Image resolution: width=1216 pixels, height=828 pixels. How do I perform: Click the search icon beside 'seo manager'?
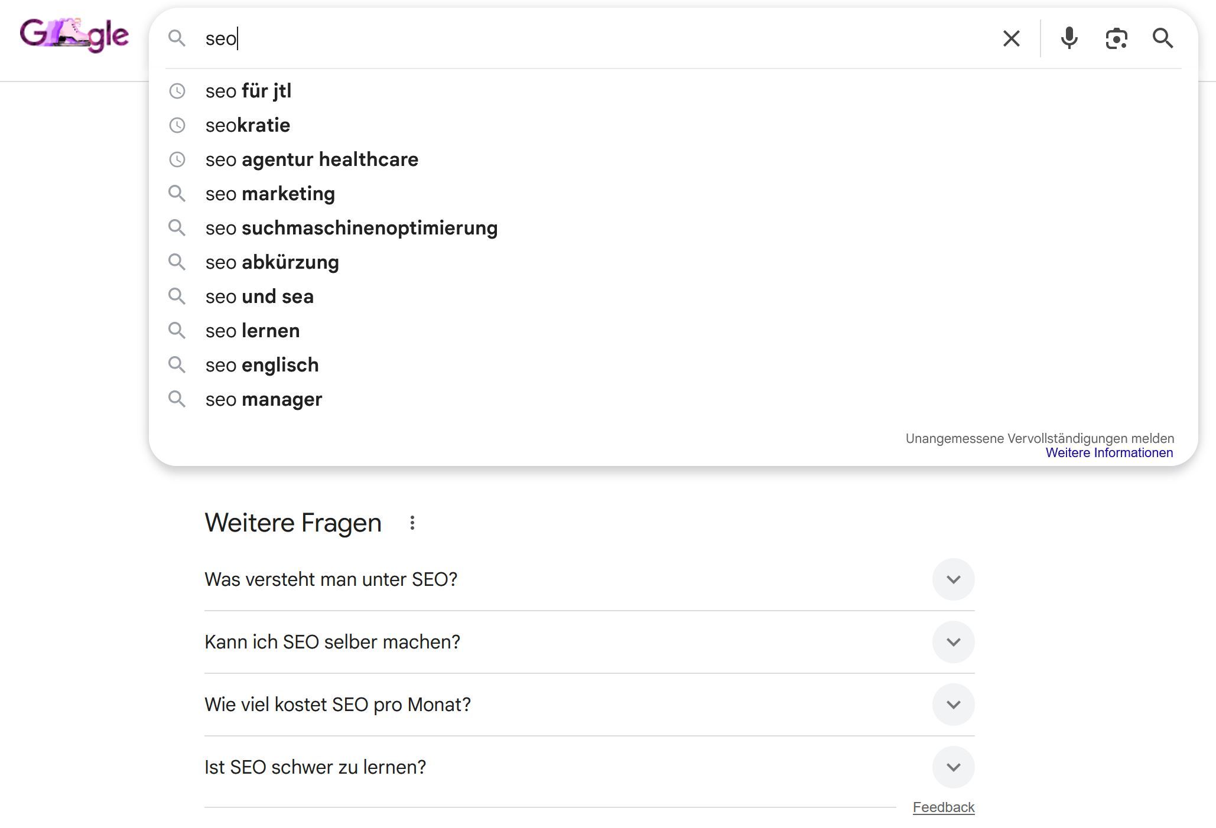(178, 399)
